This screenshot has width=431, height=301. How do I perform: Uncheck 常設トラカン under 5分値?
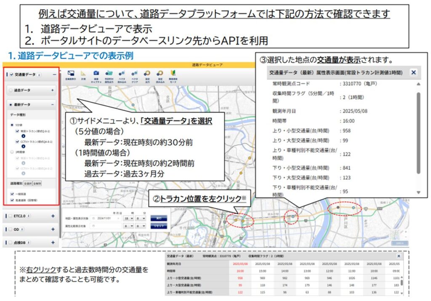pyautogui.click(x=17, y=131)
